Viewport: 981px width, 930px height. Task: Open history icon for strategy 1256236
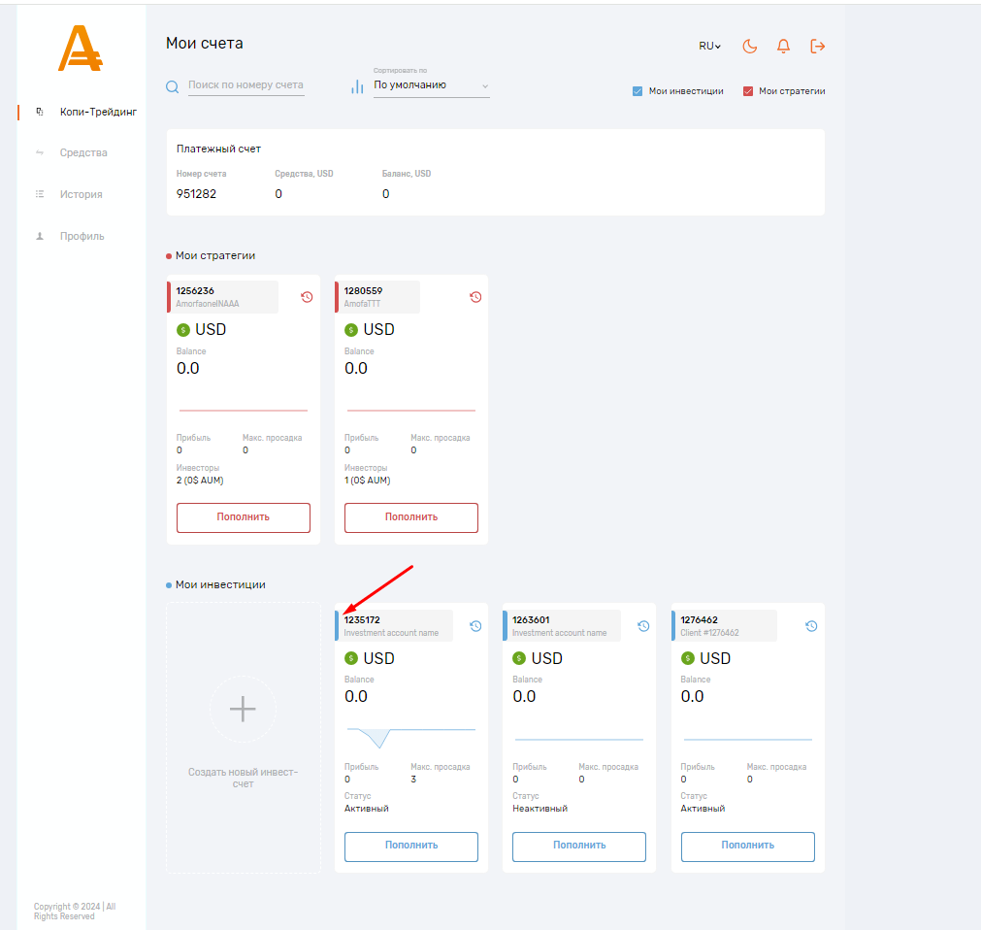(307, 297)
